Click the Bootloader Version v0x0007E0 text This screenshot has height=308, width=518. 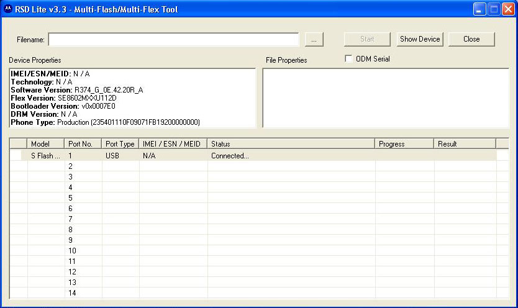coord(63,106)
